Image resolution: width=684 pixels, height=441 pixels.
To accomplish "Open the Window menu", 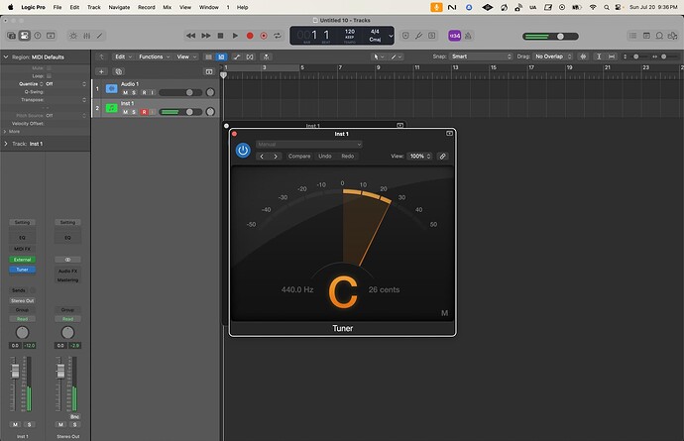I will pyautogui.click(x=208, y=7).
